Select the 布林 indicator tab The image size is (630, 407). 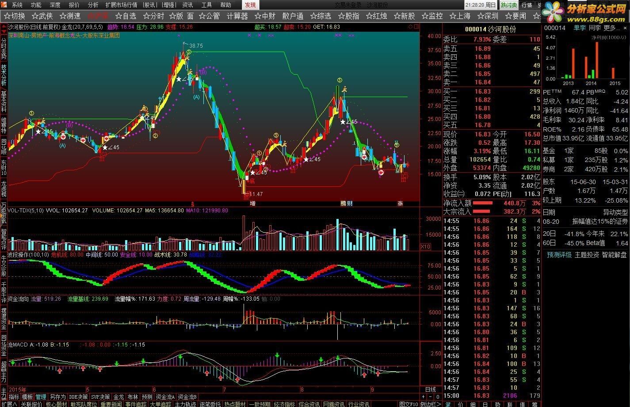(x=133, y=397)
